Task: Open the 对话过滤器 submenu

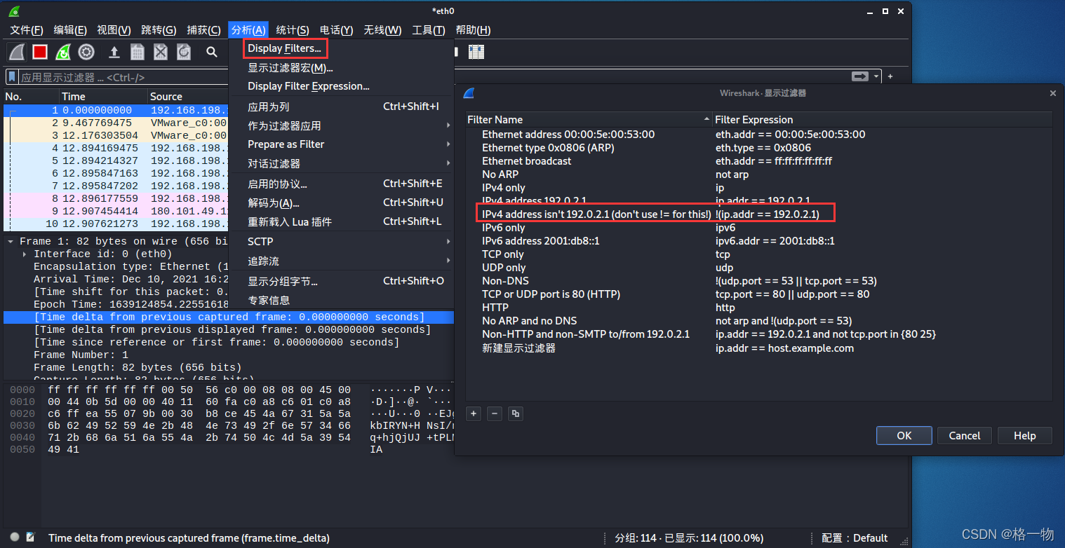Action: pyautogui.click(x=341, y=163)
